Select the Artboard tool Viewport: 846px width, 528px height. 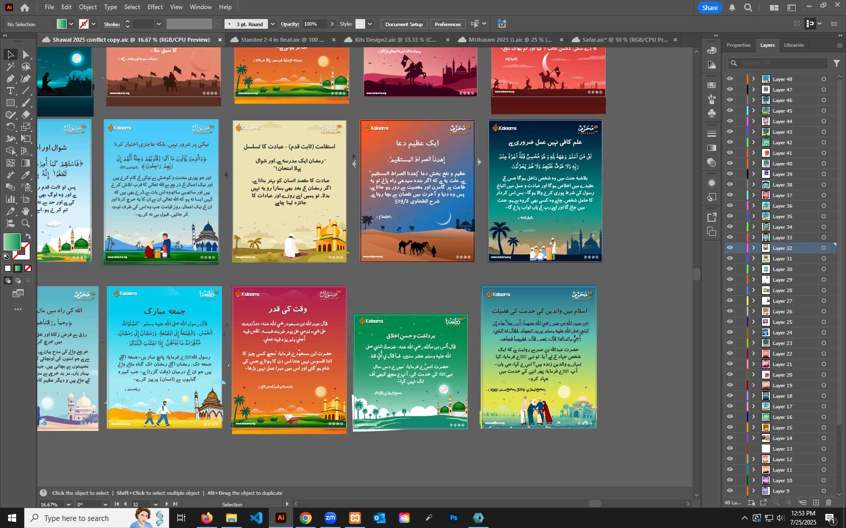pyautogui.click(x=26, y=199)
